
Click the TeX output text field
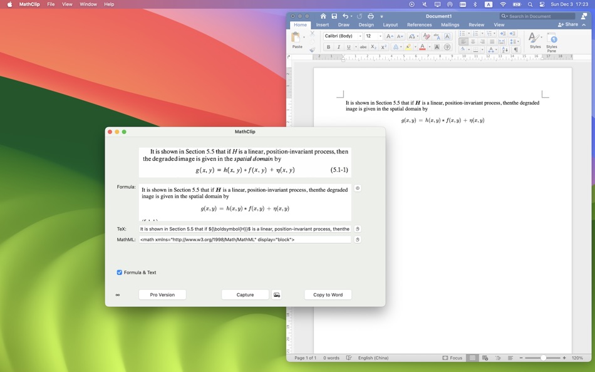[x=245, y=229]
